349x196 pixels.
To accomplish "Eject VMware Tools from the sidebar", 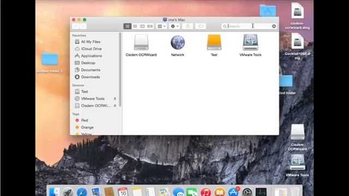I will pyautogui.click(x=115, y=99).
